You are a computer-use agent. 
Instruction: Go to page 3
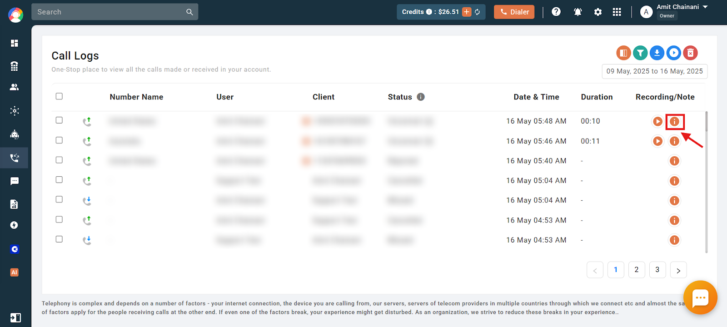tap(657, 270)
